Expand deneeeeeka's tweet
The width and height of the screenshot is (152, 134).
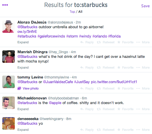point(23,130)
